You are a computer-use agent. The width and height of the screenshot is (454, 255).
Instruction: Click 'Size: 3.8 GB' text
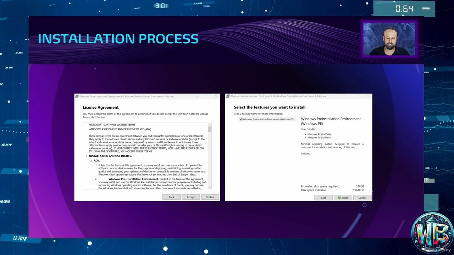pos(308,129)
